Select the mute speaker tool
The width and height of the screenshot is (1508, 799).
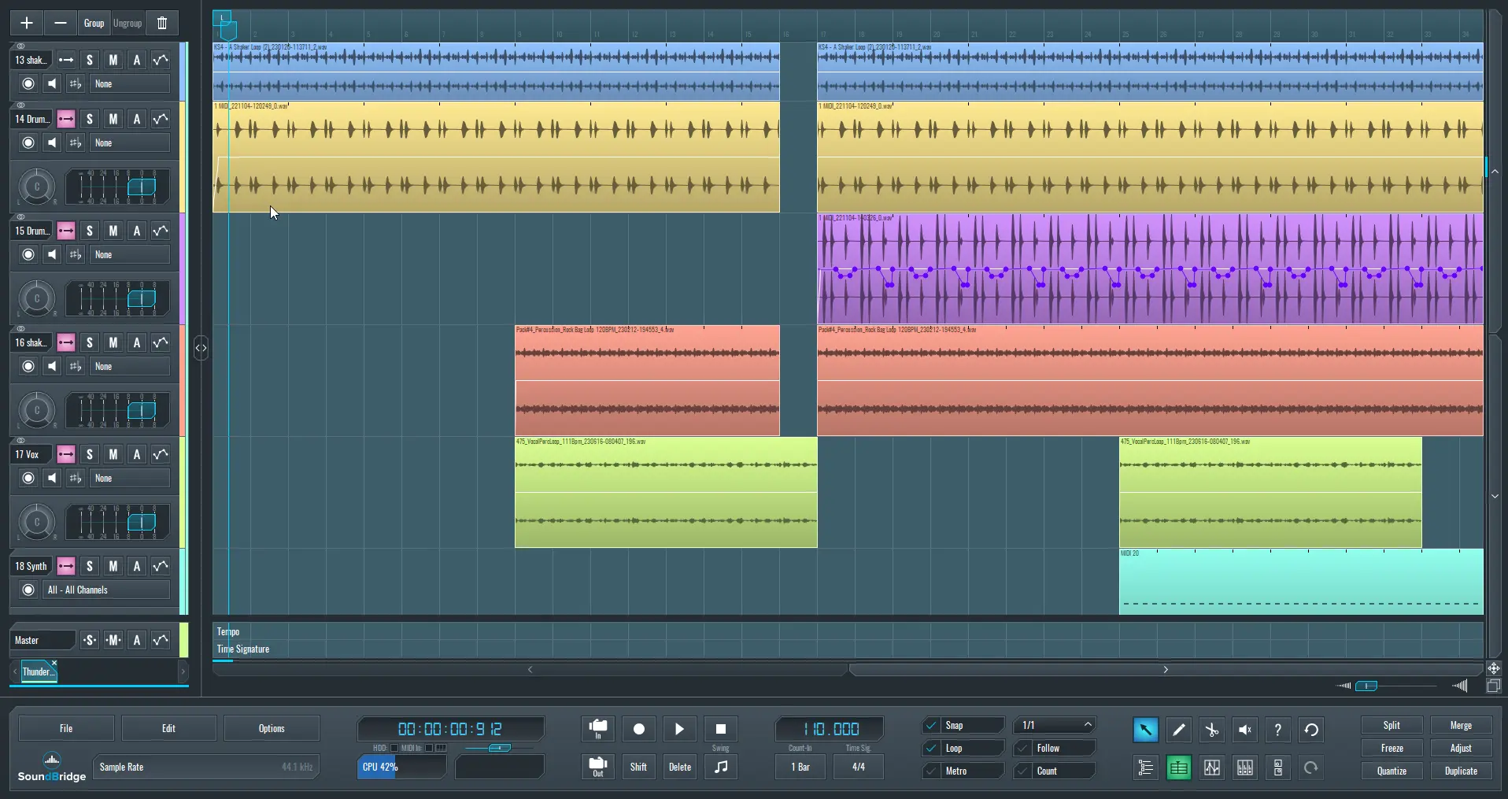(1245, 730)
